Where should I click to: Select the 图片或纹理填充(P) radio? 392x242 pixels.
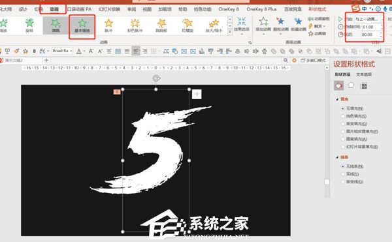pos(343,132)
